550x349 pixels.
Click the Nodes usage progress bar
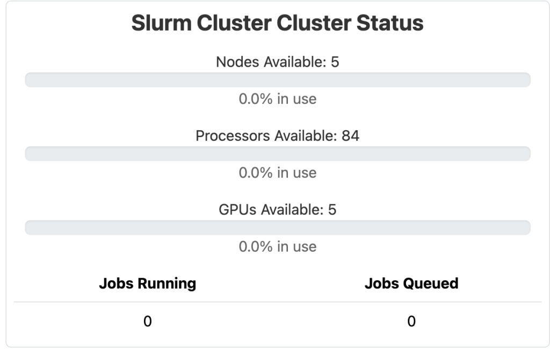pyautogui.click(x=278, y=80)
